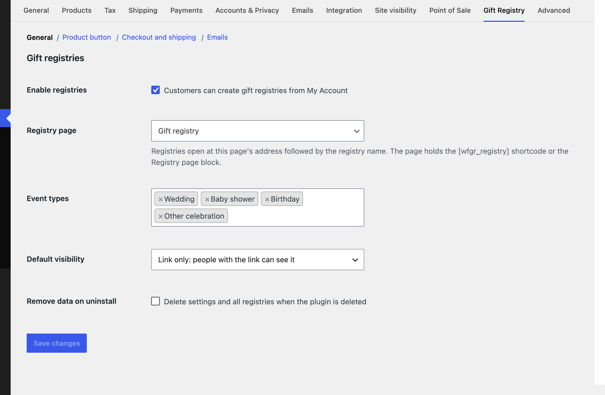Remove the Baby shower event type tag
The width and height of the screenshot is (605, 395).
207,199
